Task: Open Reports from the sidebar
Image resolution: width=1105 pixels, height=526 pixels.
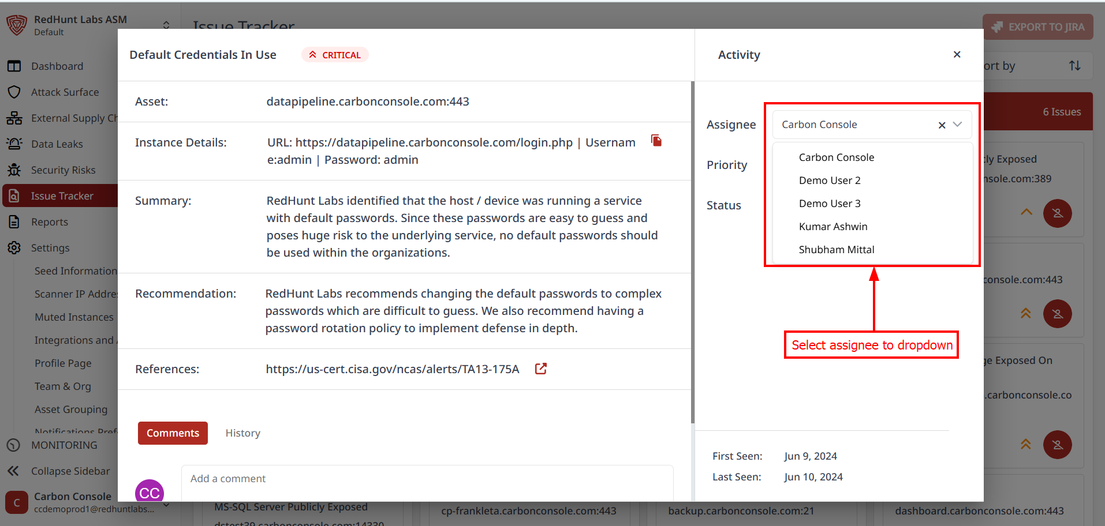Action: coord(49,222)
